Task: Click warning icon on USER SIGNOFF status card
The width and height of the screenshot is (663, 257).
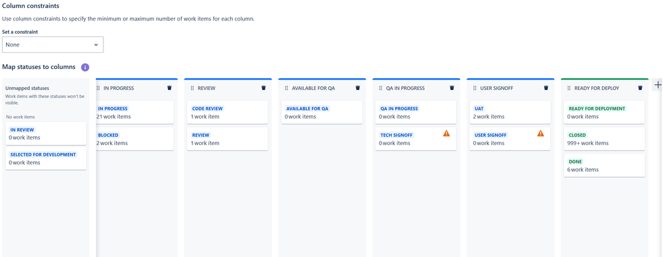Action: click(x=541, y=133)
